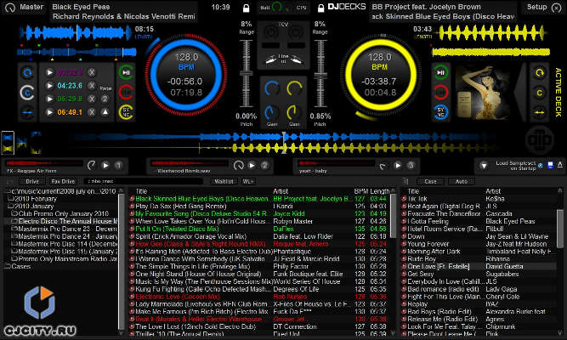
Task: Click the WL+ button
Action: (x=248, y=181)
